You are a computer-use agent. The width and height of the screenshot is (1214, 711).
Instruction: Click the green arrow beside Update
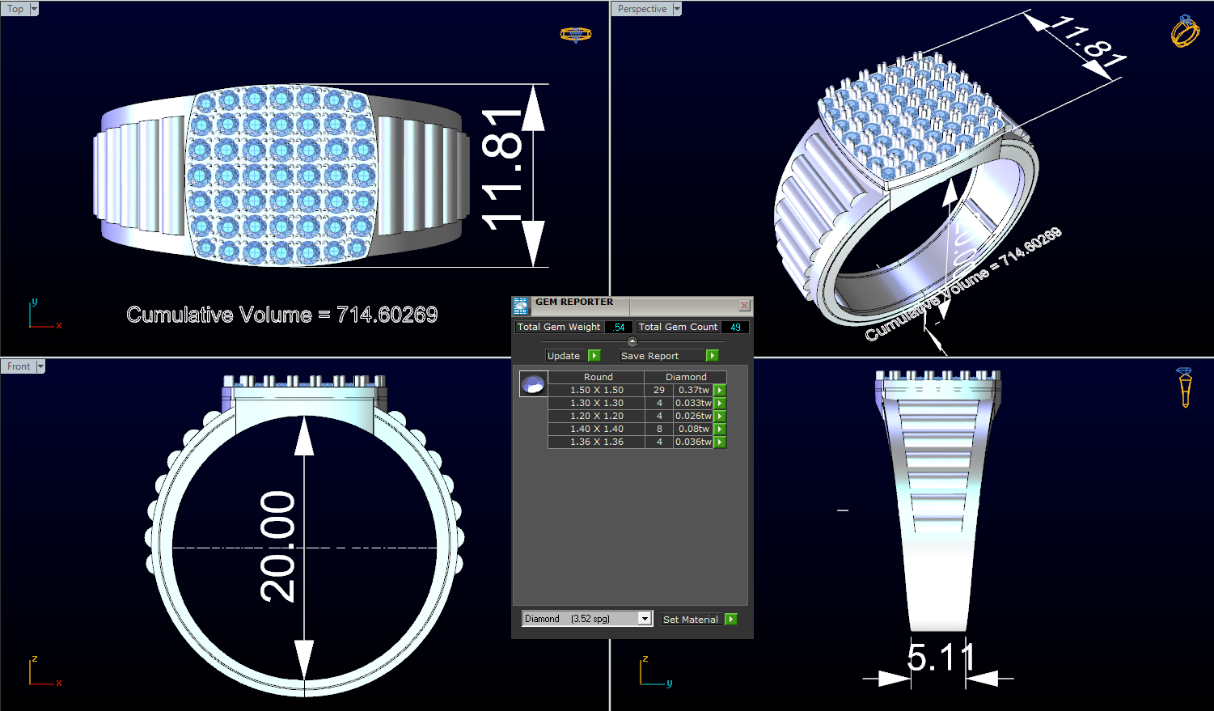(x=594, y=355)
